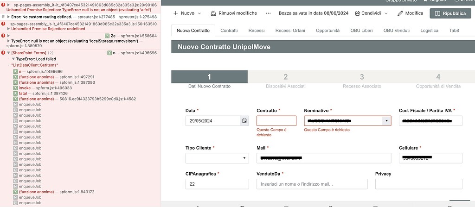Click function icon in 'fatal' stack row

(15, 94)
